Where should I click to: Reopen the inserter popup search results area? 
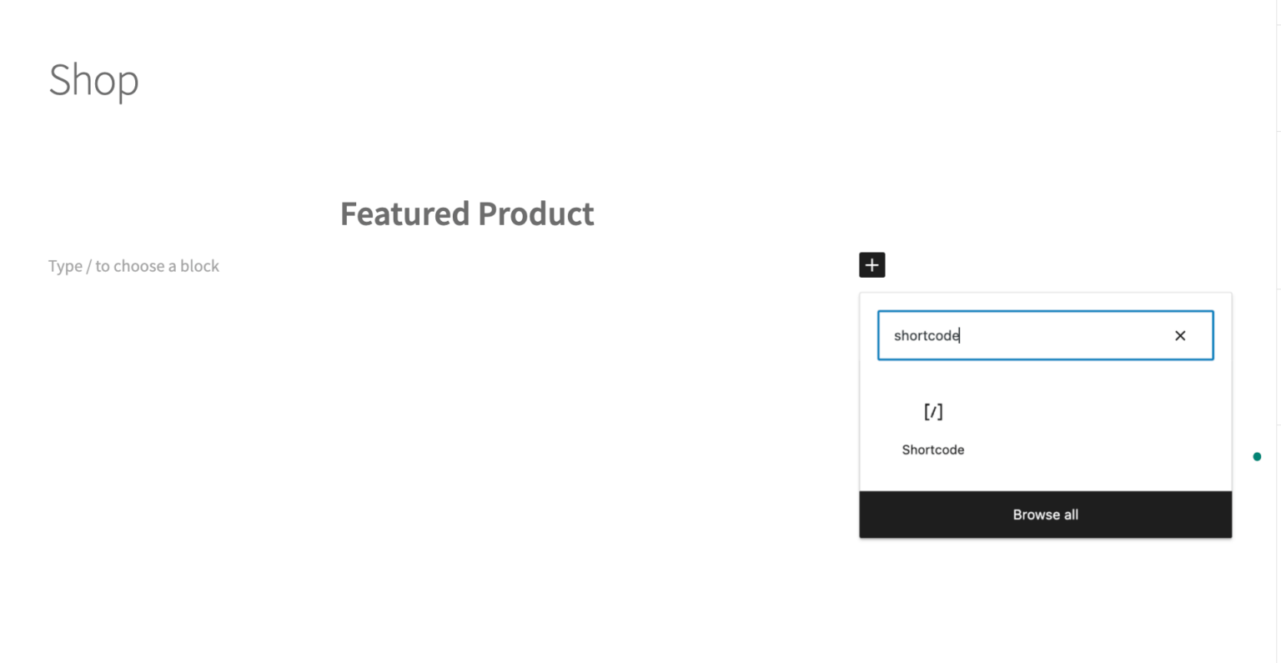[x=1045, y=425]
